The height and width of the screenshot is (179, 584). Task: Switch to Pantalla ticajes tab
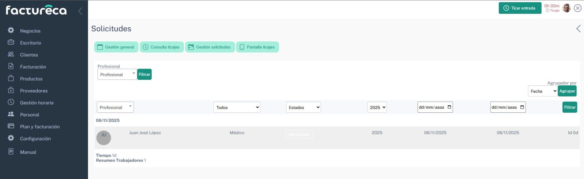[x=257, y=47]
